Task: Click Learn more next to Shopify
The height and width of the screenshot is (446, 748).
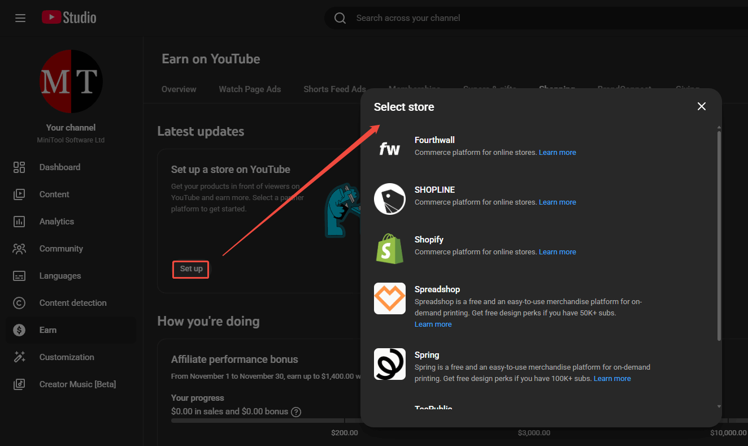Action: [x=557, y=252]
